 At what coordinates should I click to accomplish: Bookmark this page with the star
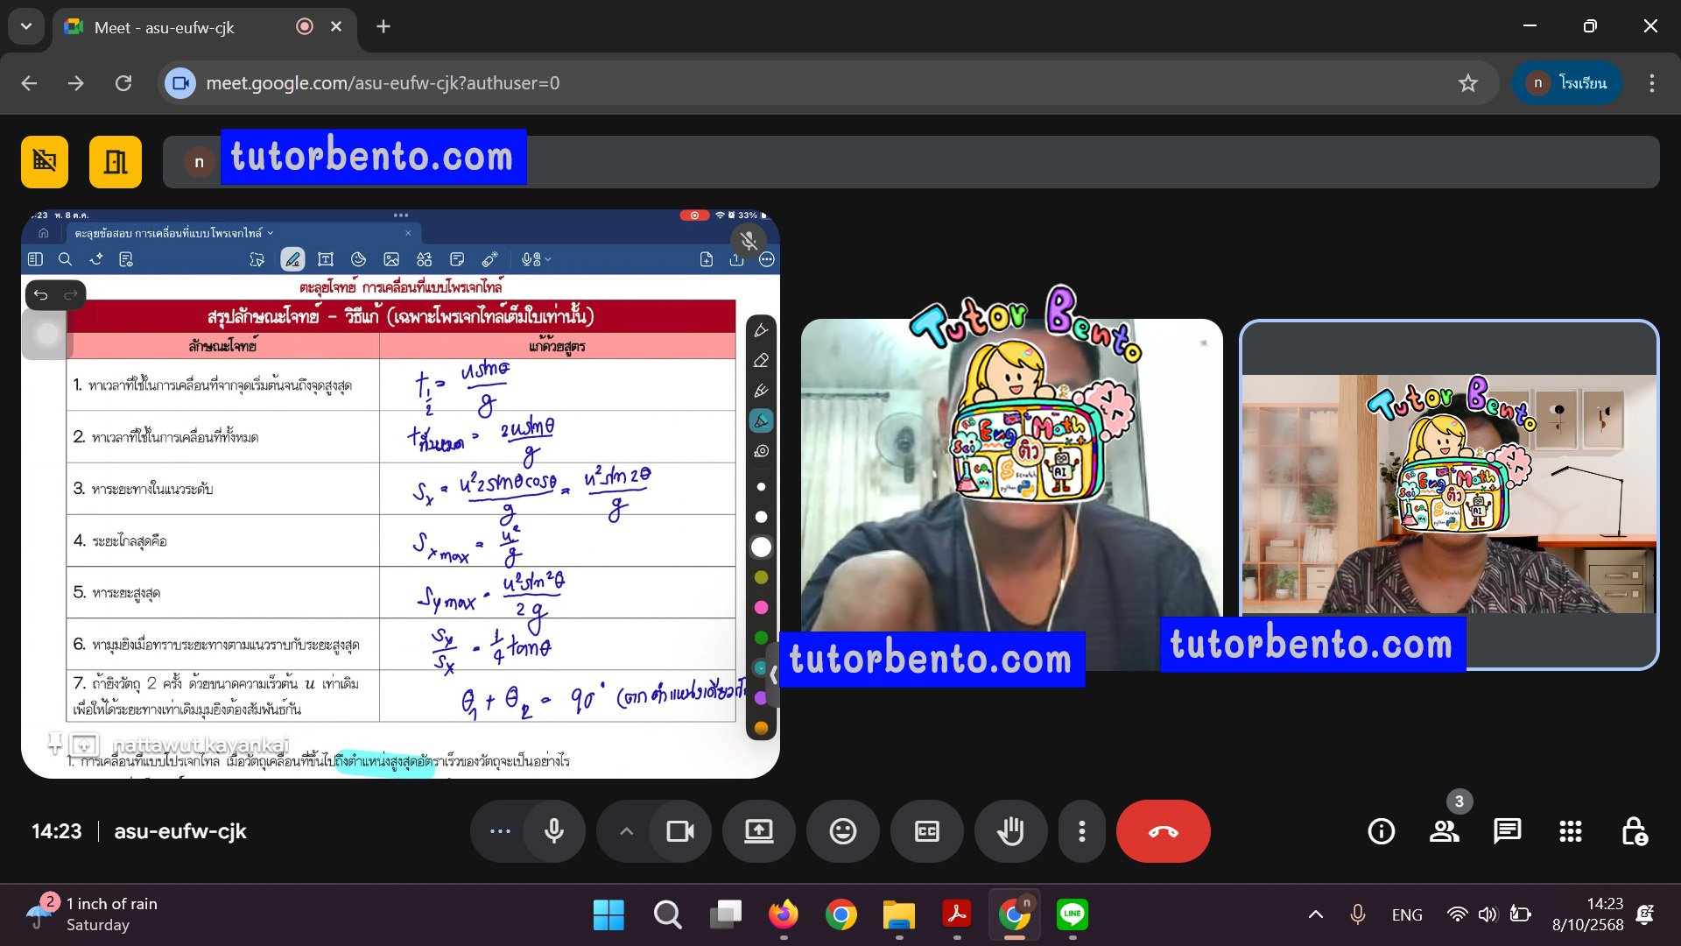click(1467, 83)
